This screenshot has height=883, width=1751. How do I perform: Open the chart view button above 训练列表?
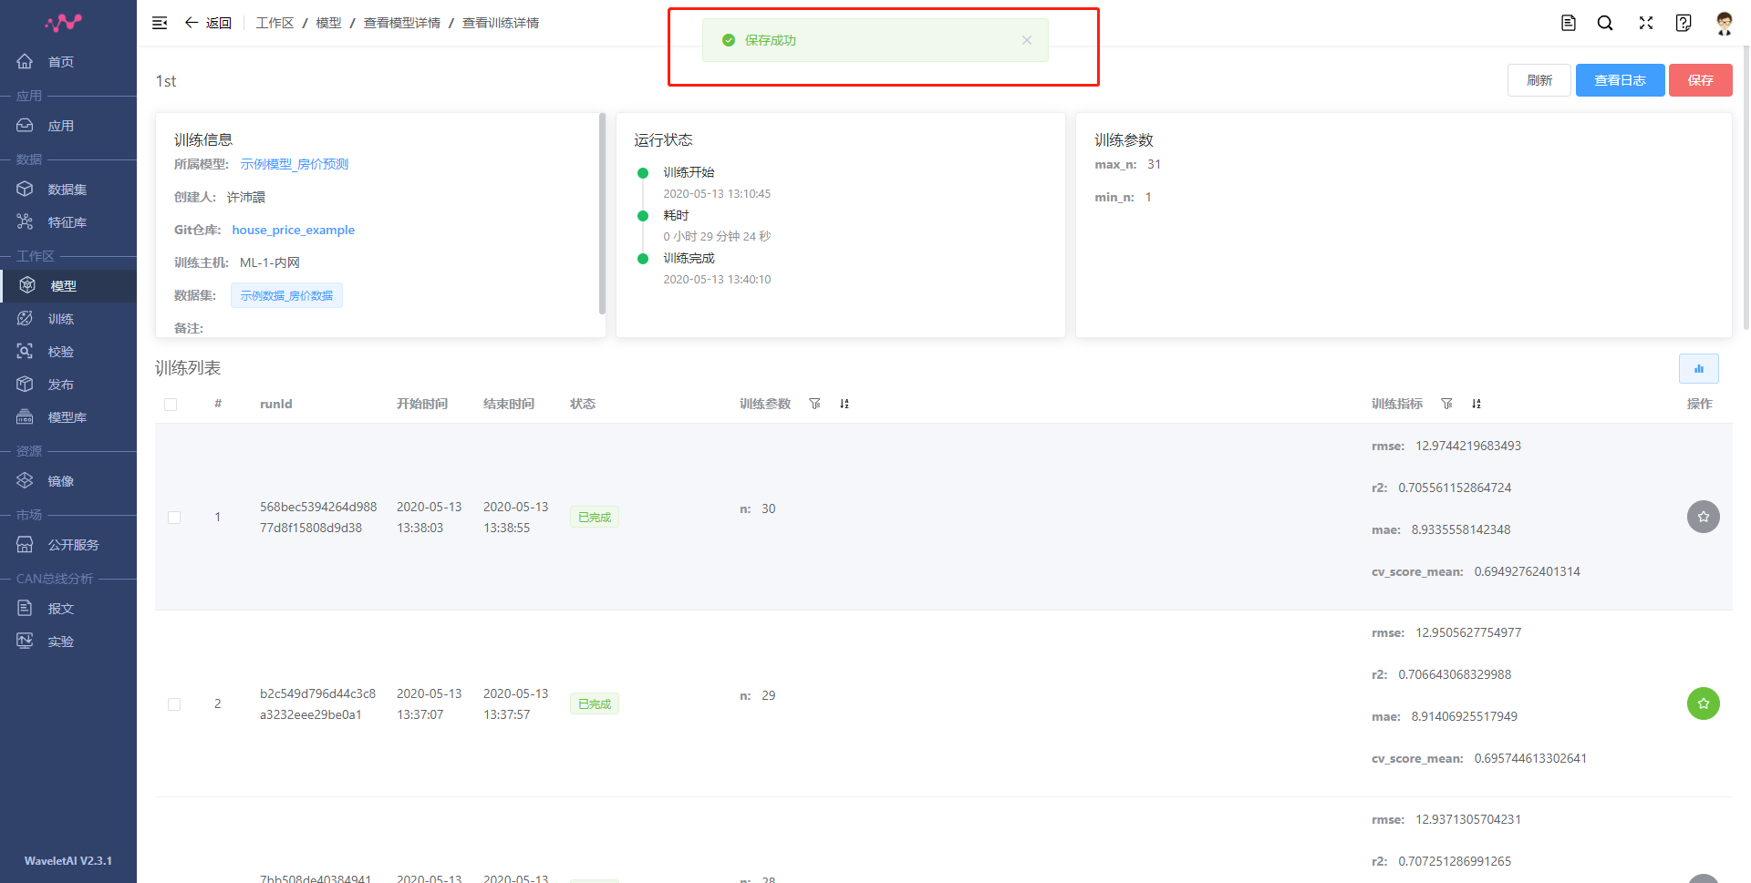(x=1698, y=369)
